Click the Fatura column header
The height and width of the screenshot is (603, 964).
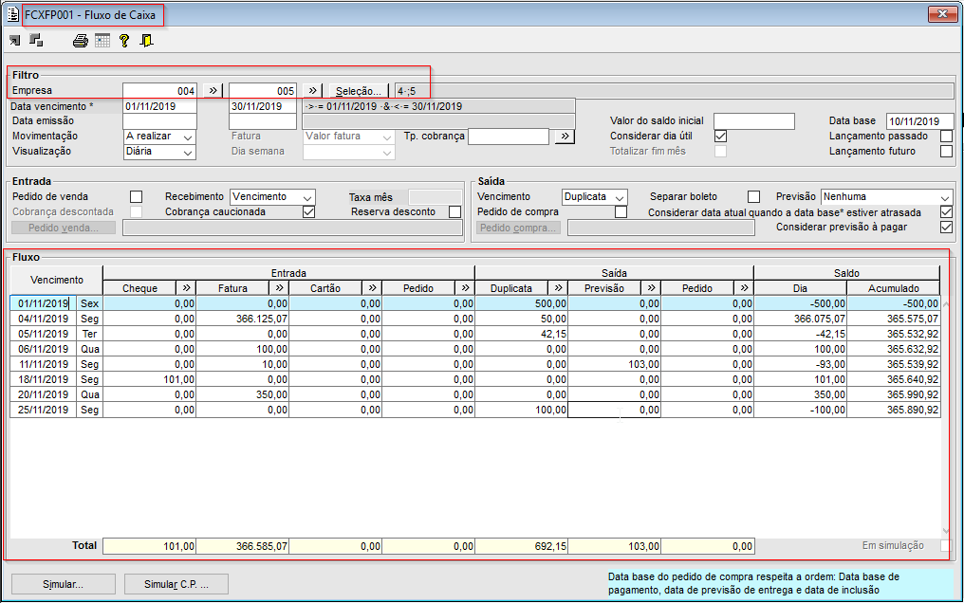click(x=232, y=288)
